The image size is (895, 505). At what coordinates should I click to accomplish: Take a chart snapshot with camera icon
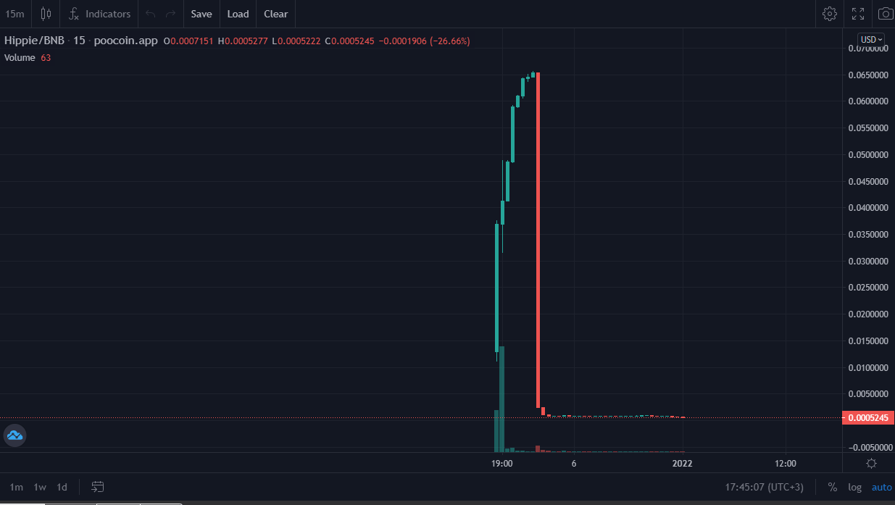[886, 14]
